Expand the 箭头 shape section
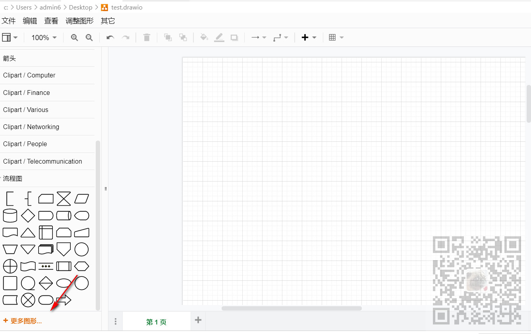This screenshot has width=531, height=334. pyautogui.click(x=47, y=58)
